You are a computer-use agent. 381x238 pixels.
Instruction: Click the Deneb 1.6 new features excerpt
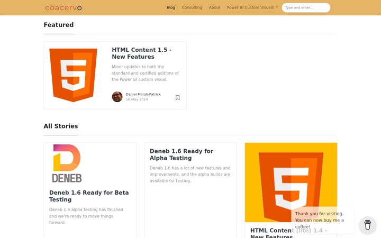(x=190, y=175)
